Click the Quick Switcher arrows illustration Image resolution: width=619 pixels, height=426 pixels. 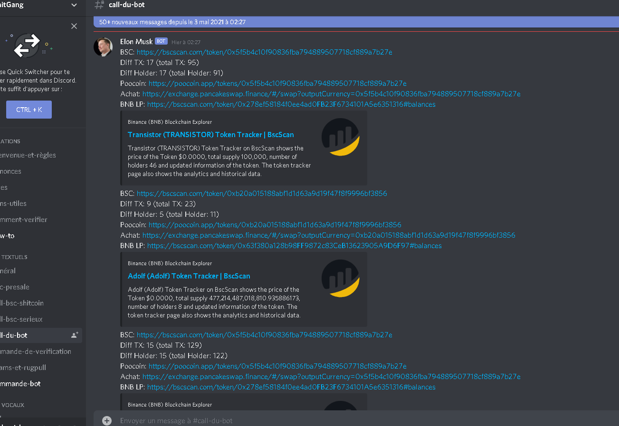tap(28, 45)
